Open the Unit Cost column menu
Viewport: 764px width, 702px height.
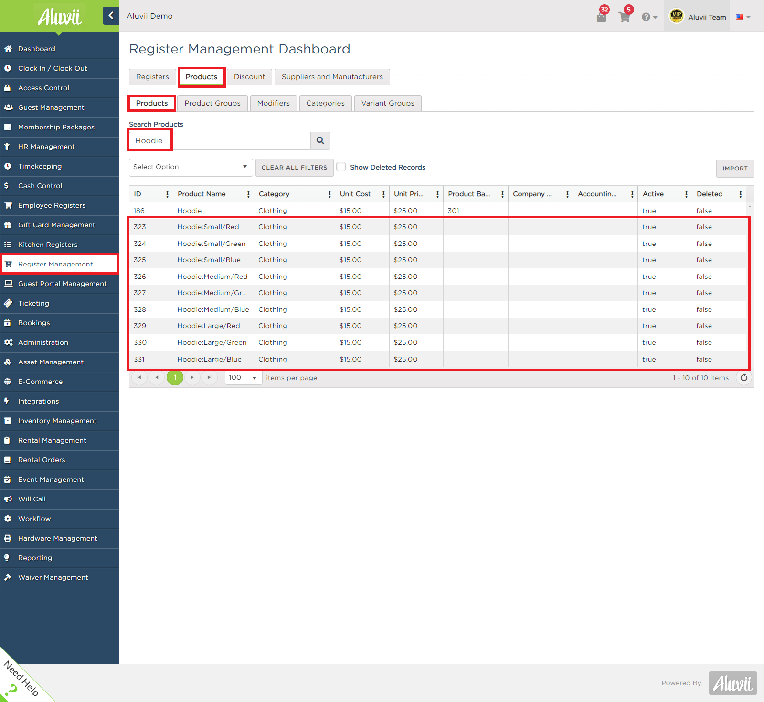click(x=383, y=194)
